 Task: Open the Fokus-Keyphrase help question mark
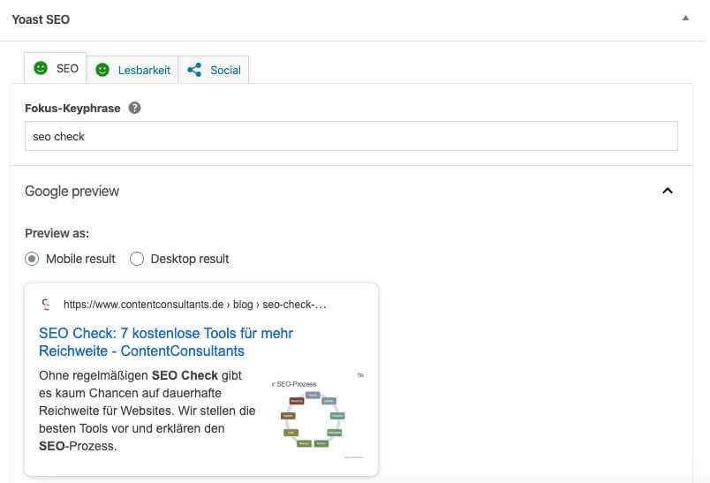tap(134, 108)
